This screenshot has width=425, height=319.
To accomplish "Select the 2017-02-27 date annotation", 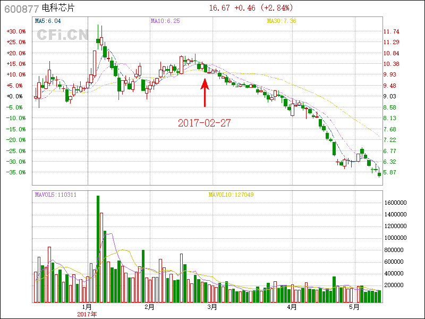I will pyautogui.click(x=205, y=123).
